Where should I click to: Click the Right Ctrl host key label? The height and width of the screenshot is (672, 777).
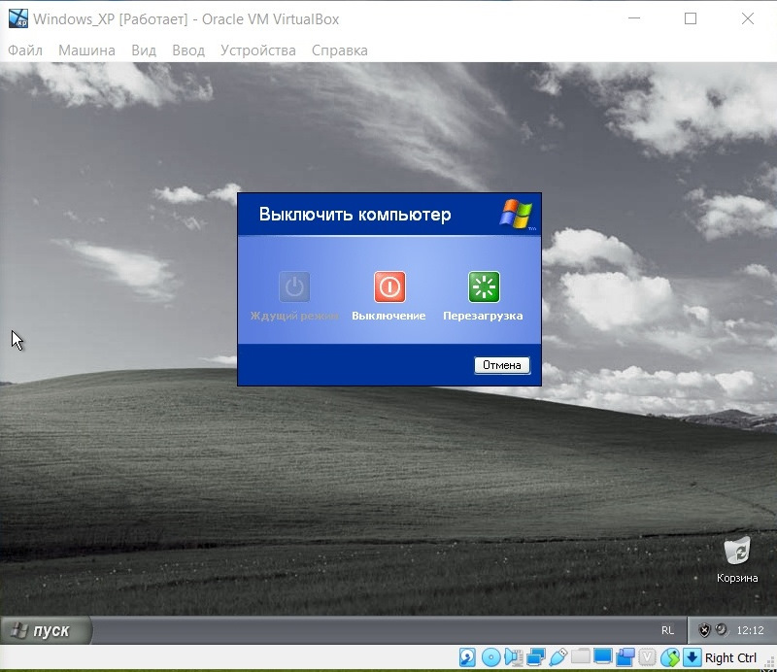730,657
